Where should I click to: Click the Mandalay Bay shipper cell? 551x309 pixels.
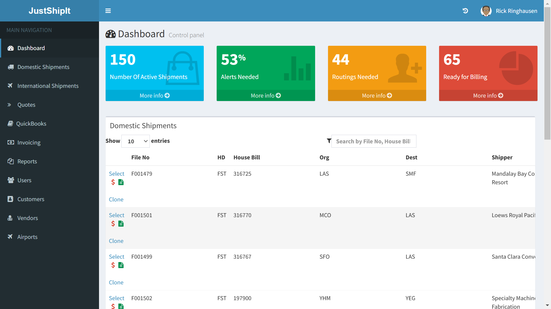(x=513, y=178)
